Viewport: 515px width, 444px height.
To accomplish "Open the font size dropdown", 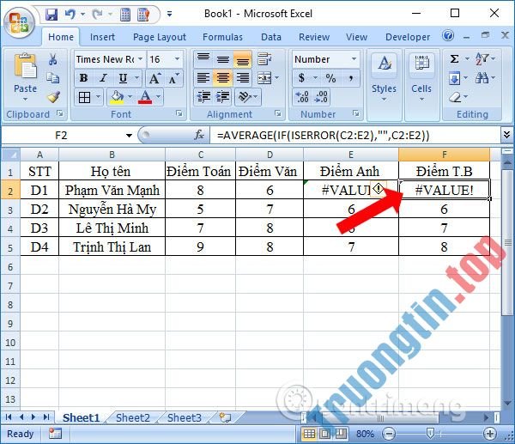I will click(x=177, y=59).
